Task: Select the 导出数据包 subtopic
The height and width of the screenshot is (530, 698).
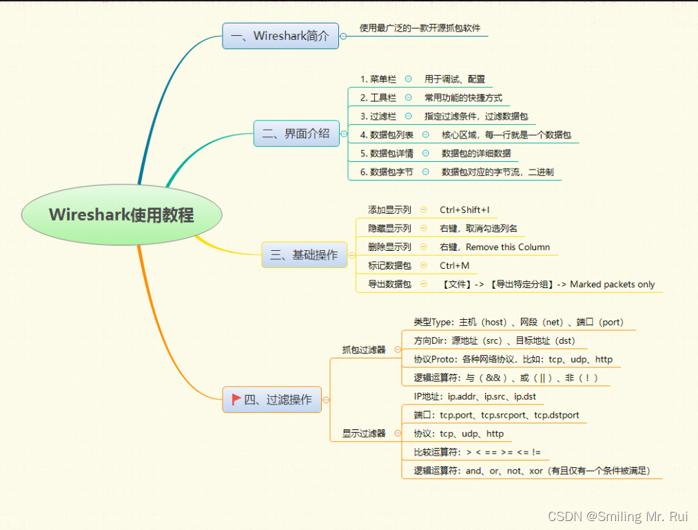Action: click(389, 284)
